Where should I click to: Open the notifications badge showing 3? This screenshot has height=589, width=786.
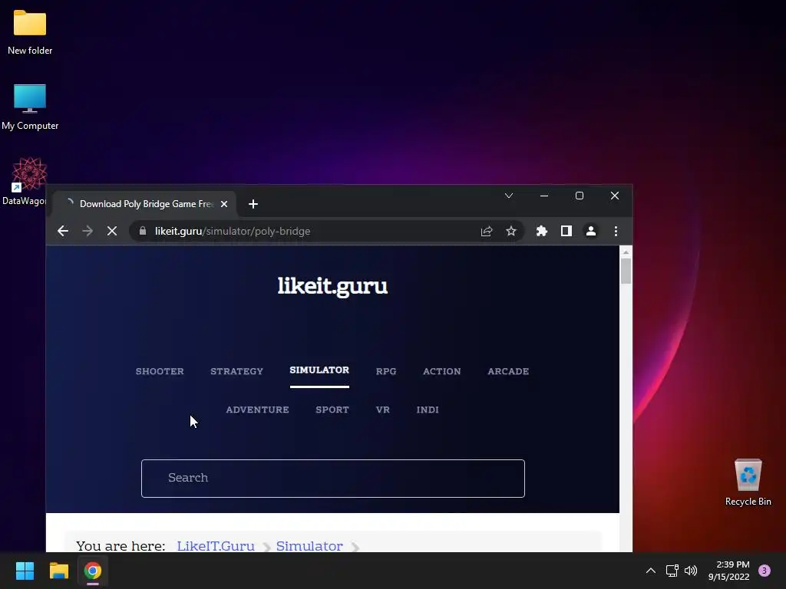(x=765, y=571)
